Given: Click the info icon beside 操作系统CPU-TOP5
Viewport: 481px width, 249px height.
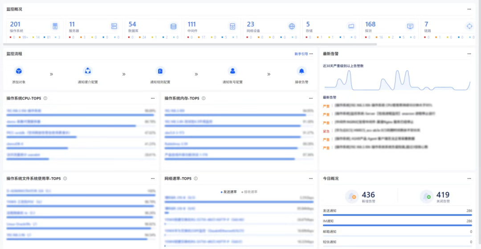Looking at the screenshot, I should click(45, 98).
